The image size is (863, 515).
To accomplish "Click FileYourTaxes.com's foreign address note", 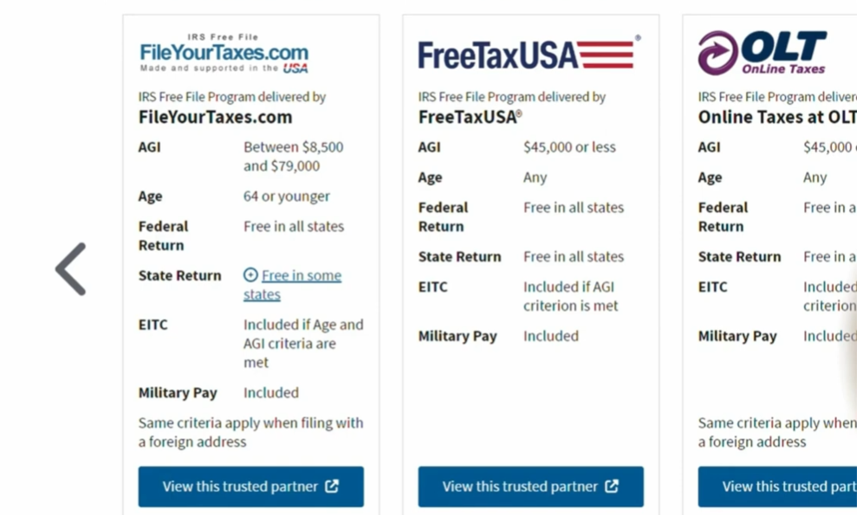I will [x=250, y=432].
